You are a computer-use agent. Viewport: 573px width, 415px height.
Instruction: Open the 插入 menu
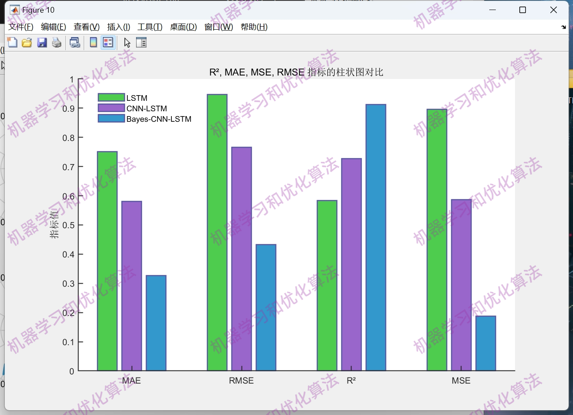[118, 27]
